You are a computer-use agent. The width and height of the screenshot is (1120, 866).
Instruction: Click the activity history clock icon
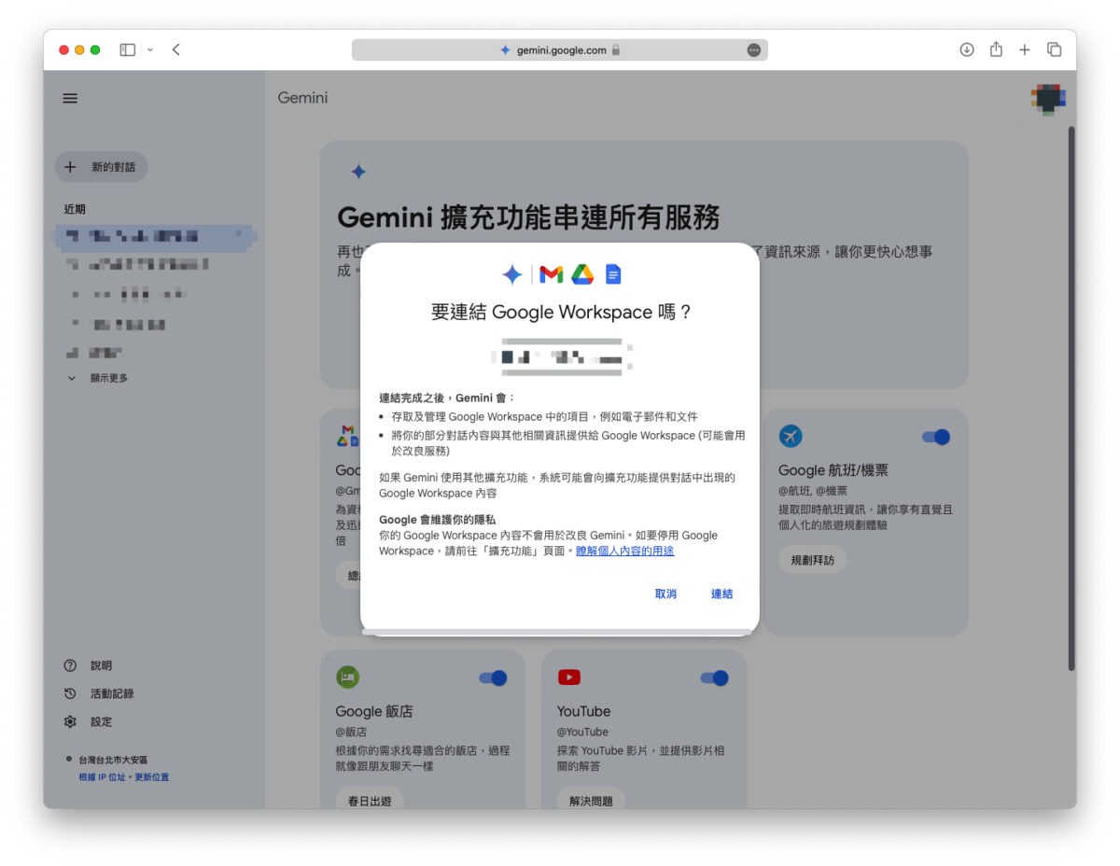[70, 693]
